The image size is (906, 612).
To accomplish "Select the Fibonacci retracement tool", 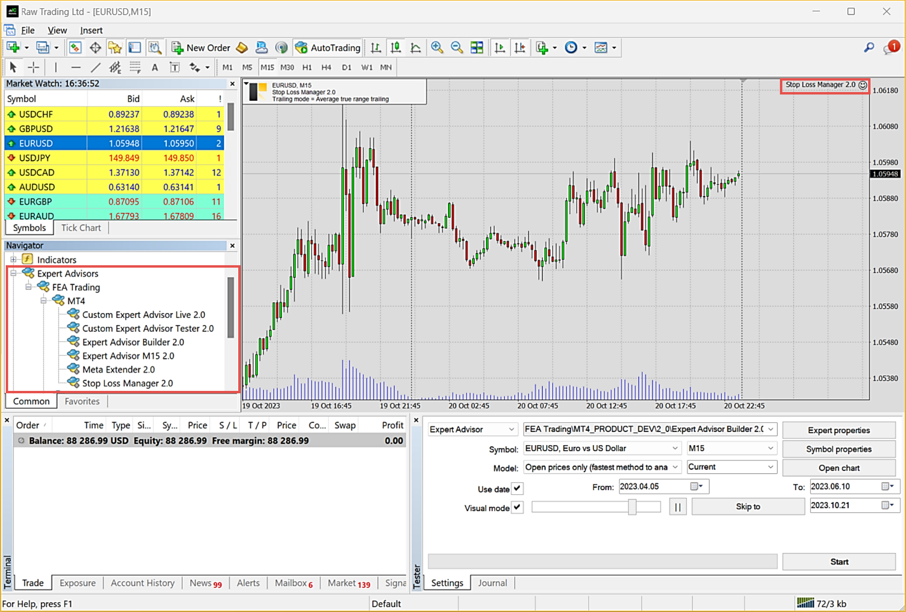I will coord(135,67).
